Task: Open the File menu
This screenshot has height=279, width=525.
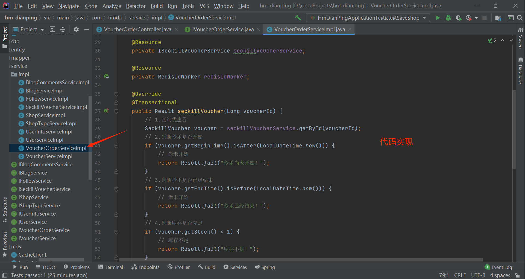Action: click(x=18, y=6)
